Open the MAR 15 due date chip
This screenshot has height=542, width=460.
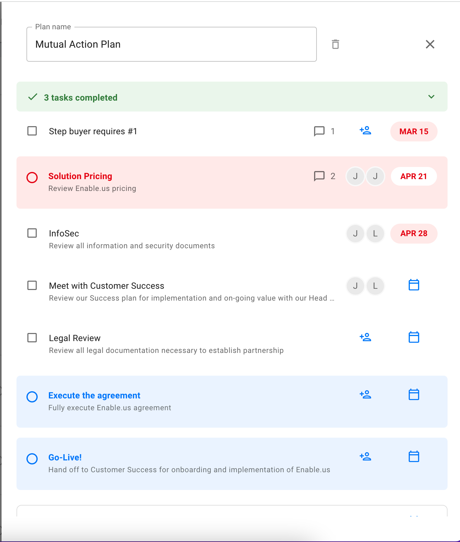coord(414,131)
